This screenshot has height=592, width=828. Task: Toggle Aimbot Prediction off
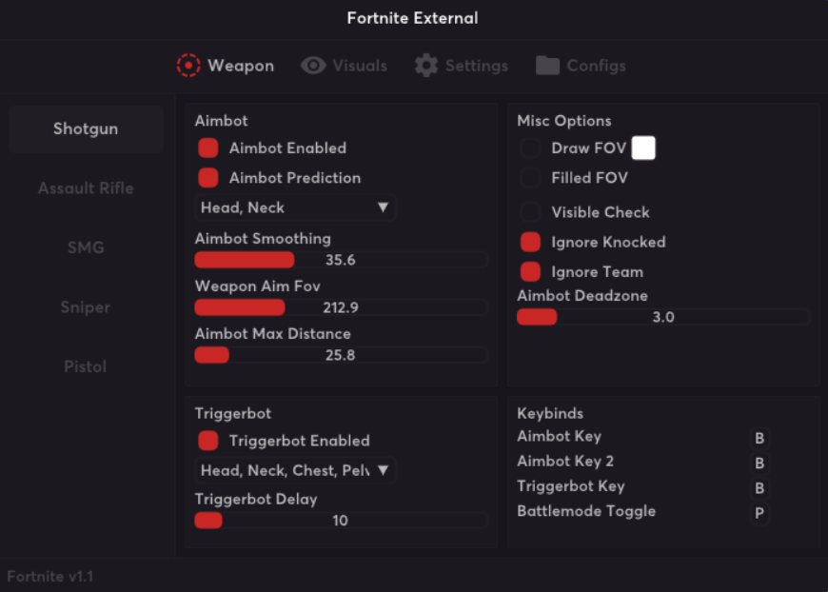(x=208, y=178)
